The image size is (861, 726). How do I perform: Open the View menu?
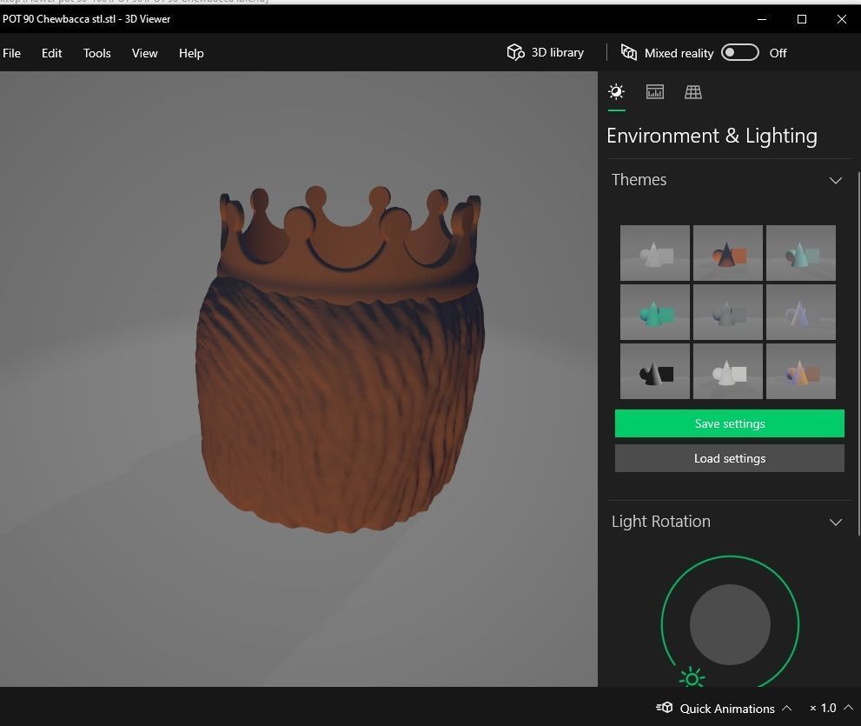pyautogui.click(x=144, y=53)
